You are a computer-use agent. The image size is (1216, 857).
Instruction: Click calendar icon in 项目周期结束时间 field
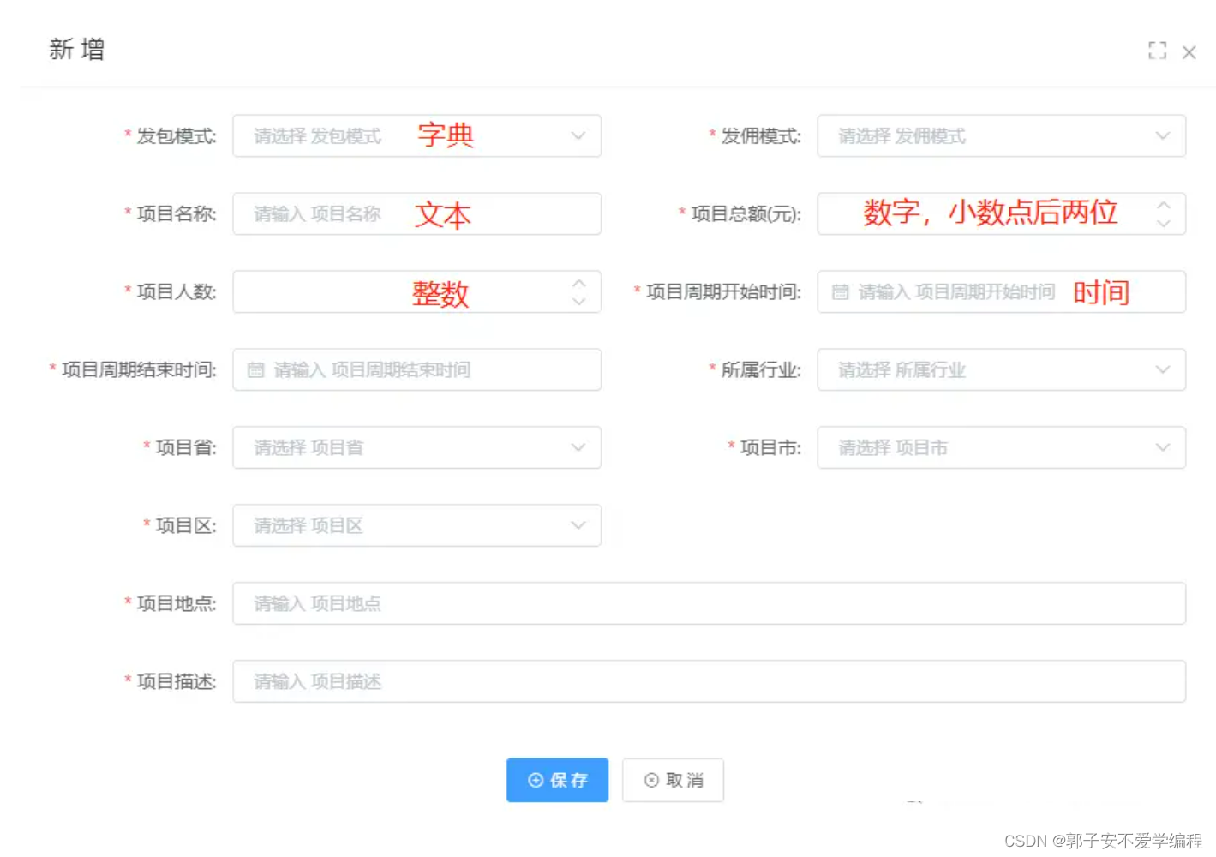255,370
